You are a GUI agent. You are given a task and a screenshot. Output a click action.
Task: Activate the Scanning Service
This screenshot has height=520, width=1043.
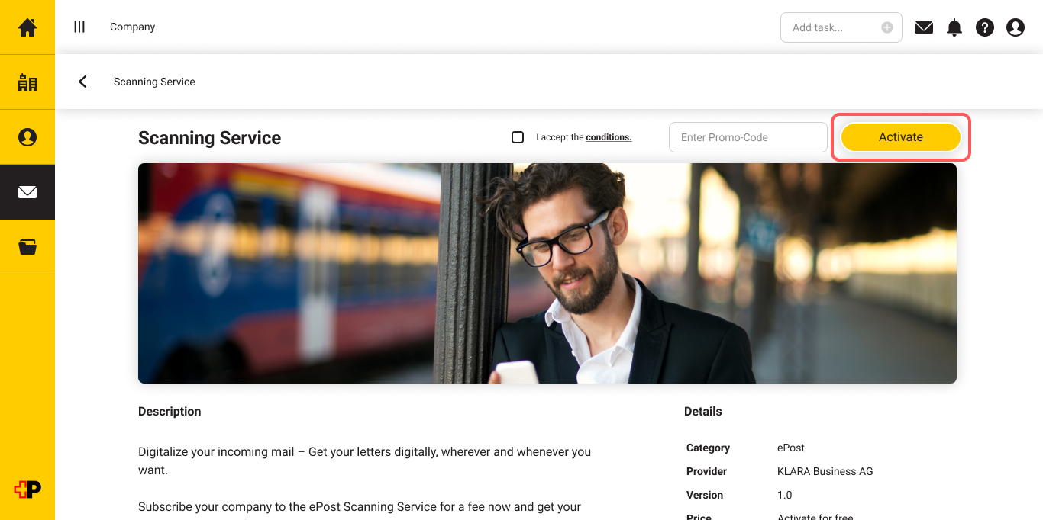click(x=901, y=136)
